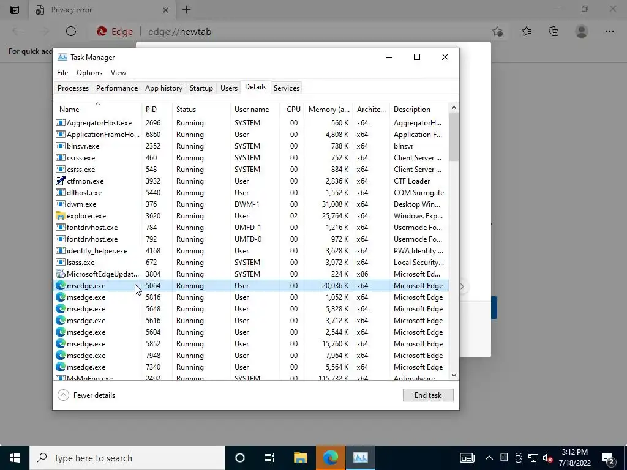Viewport: 627px width, 470px height.
Task: Open Task View on taskbar
Action: tap(269, 458)
